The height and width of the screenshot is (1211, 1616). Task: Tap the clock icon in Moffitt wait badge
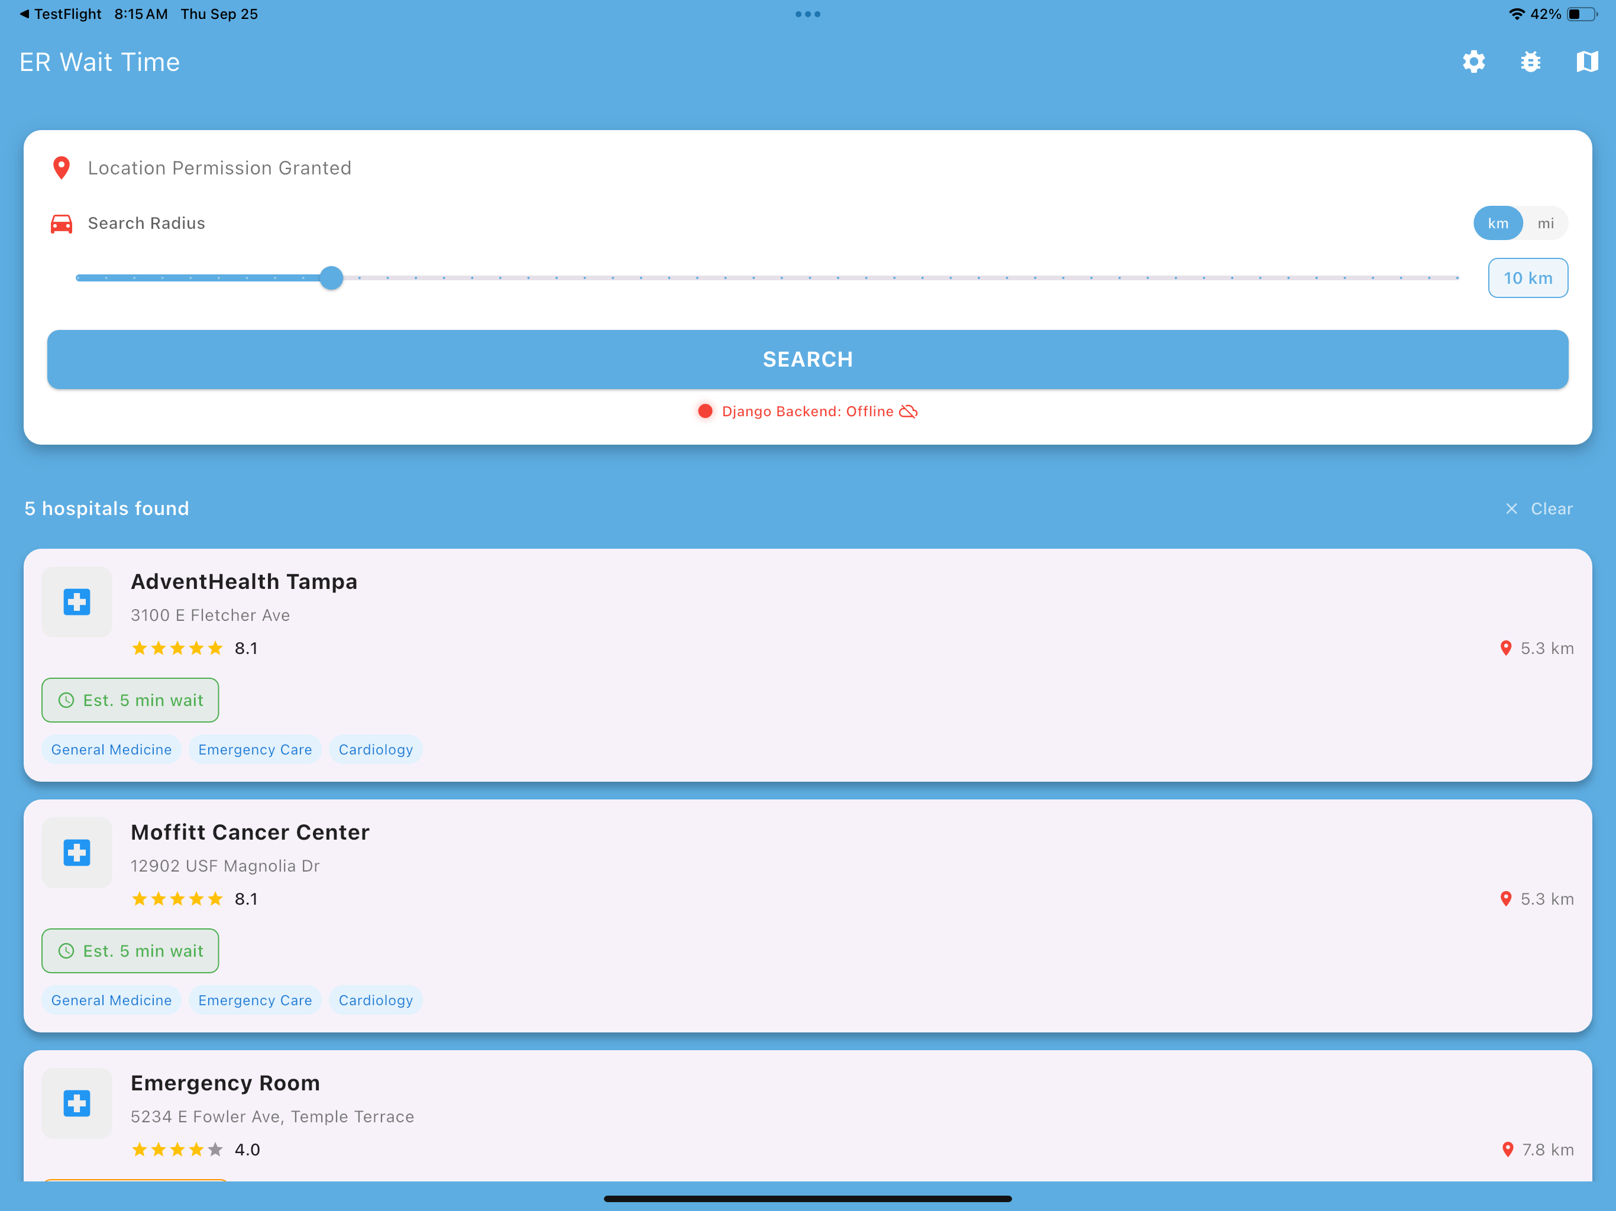tap(66, 951)
